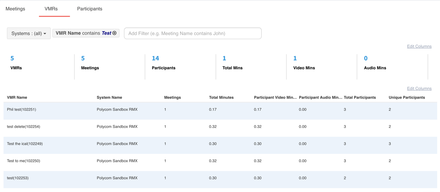Click the 5 VMRs summary stat
This screenshot has width=440, height=192.
(16, 63)
